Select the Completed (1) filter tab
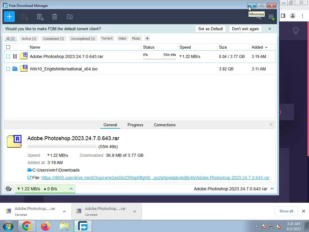This screenshot has width=309, height=232. (53, 38)
